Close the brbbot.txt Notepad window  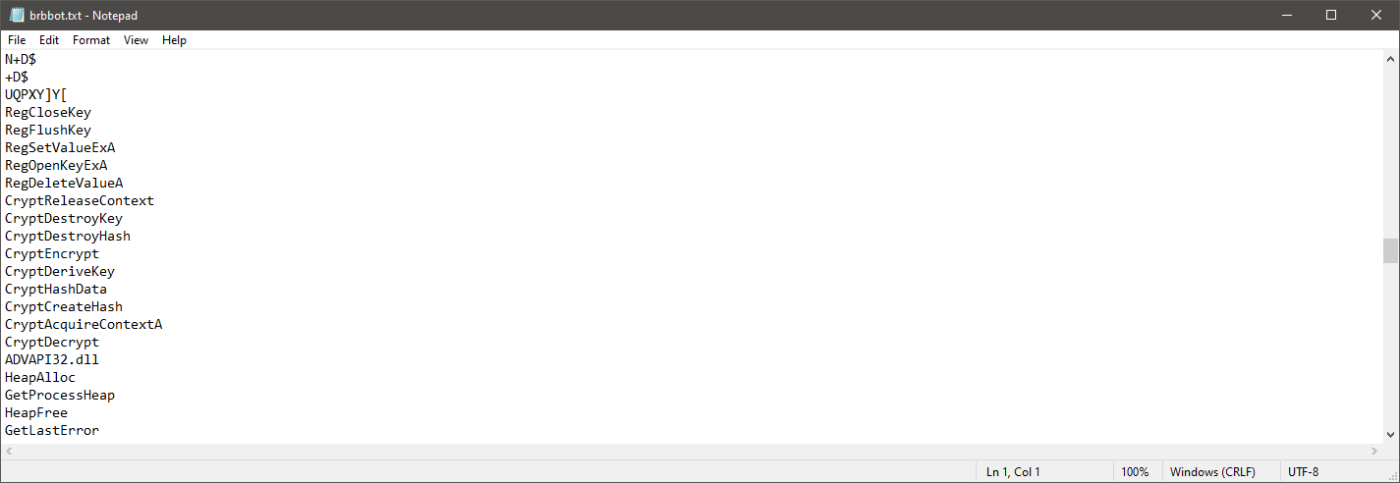(1376, 15)
